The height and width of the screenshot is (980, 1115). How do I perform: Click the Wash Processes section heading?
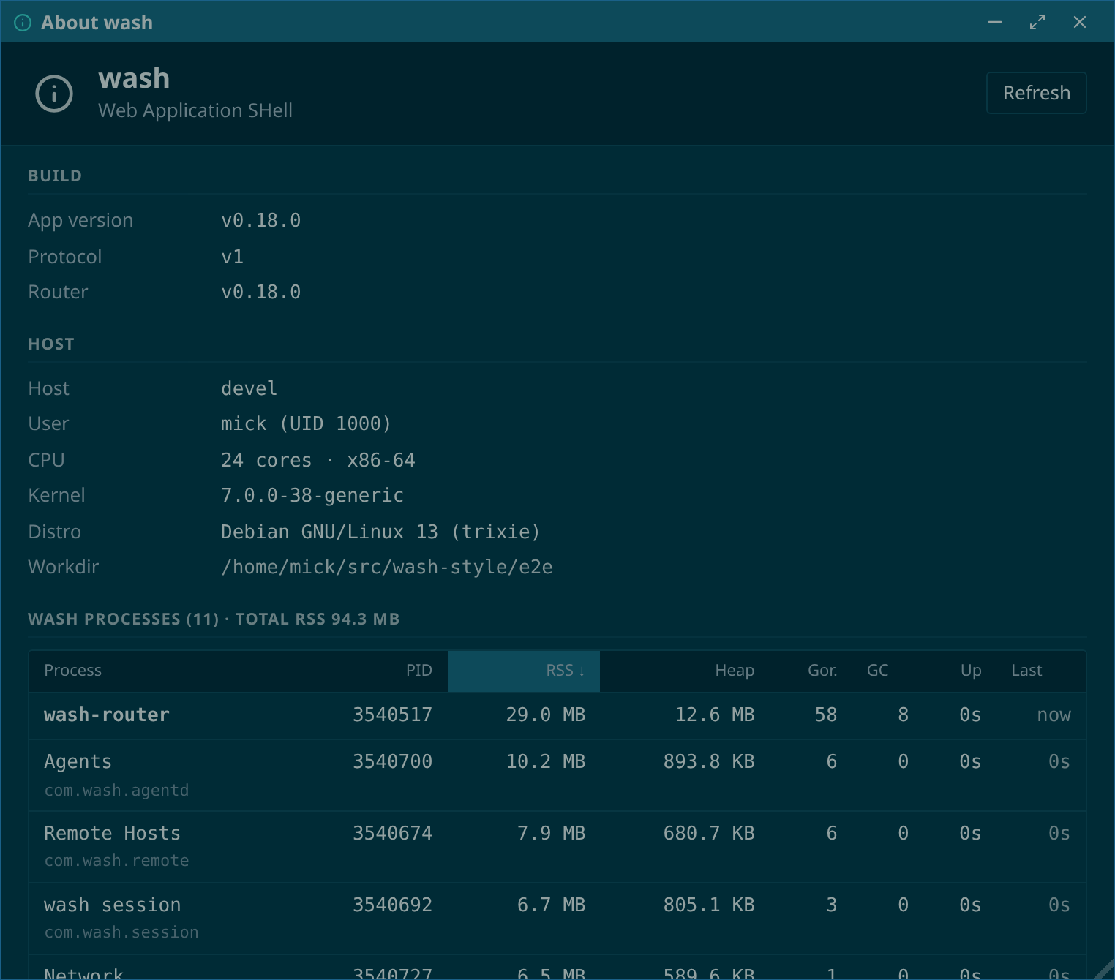tap(214, 619)
